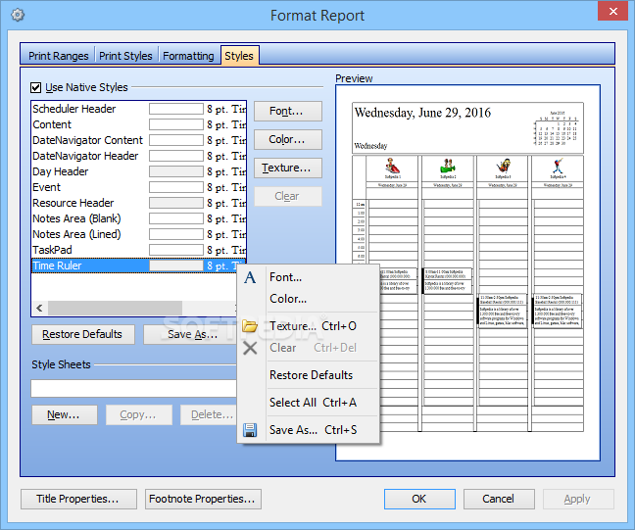Click the Day Header color swatch
Screen dimensions: 635x530
coord(176,171)
